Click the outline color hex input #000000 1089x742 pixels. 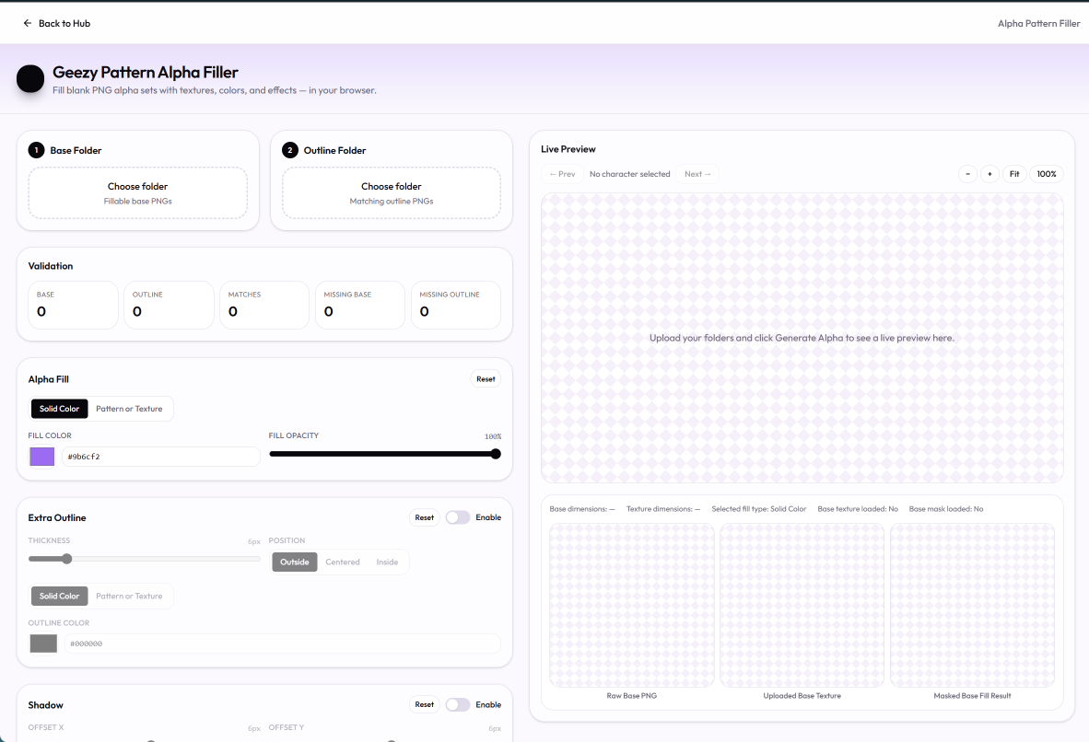tap(283, 643)
